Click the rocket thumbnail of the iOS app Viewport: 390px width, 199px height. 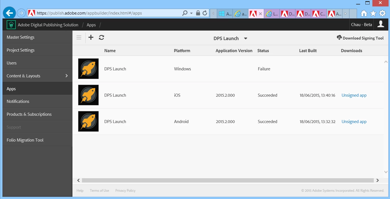[88, 95]
